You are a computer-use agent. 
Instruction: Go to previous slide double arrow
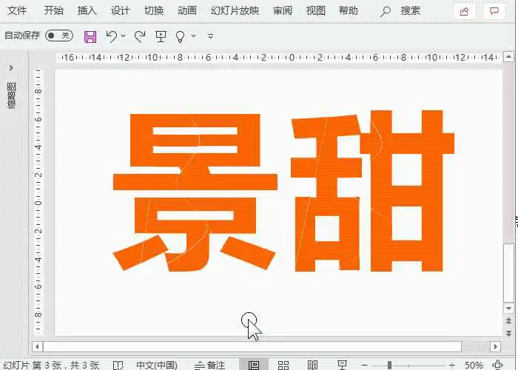[x=509, y=320]
